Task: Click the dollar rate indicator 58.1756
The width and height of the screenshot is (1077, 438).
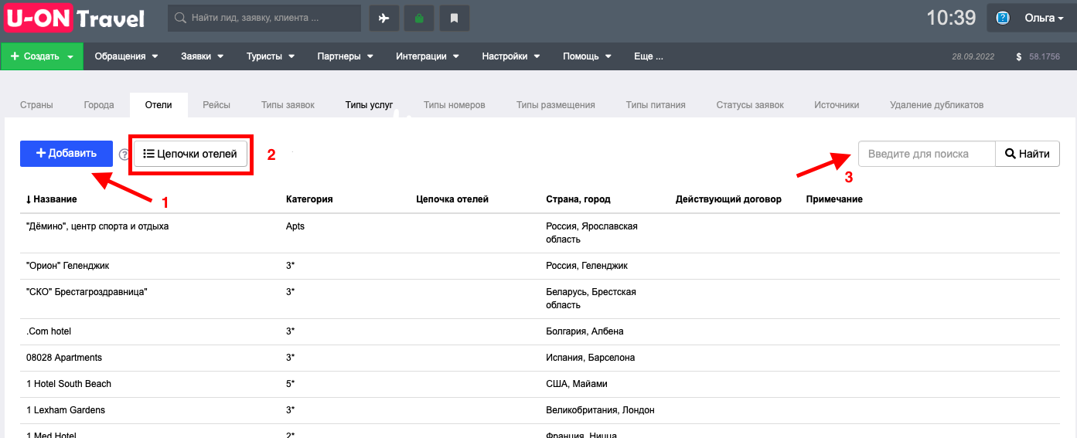Action: [1038, 56]
